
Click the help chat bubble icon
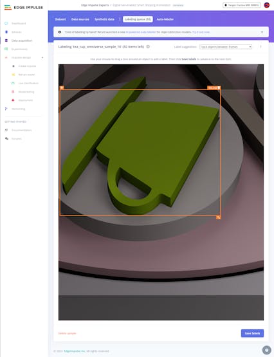pyautogui.click(x=267, y=350)
